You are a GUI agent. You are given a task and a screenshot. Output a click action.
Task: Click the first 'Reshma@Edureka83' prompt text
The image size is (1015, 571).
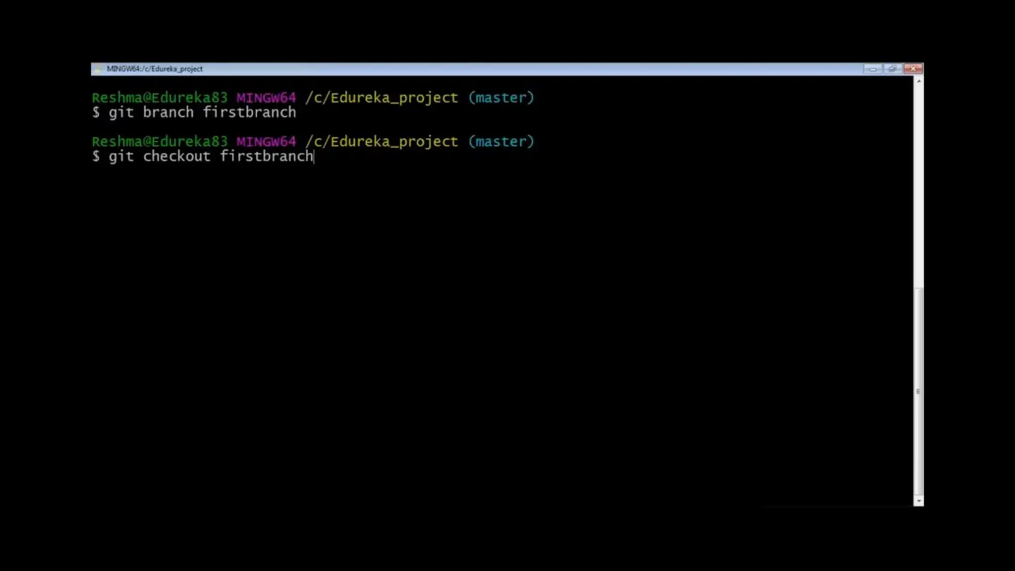(x=160, y=98)
